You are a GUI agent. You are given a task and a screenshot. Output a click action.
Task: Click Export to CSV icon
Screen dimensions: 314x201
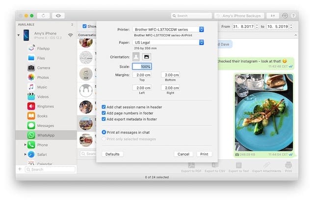[215, 165]
